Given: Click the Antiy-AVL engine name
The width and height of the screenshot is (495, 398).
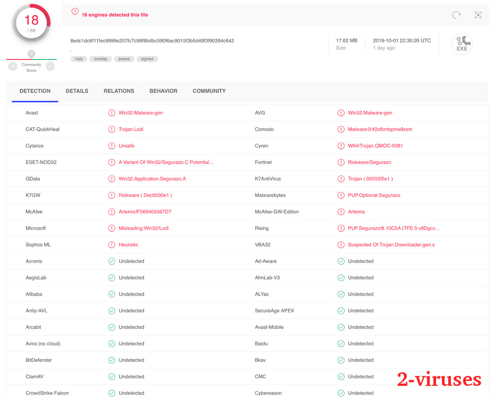Looking at the screenshot, I should pyautogui.click(x=36, y=311).
